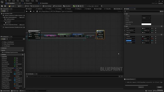Open the Array Element type dropdown
Image resolution: width=164 pixels, height=92 pixels.
click(x=146, y=41)
